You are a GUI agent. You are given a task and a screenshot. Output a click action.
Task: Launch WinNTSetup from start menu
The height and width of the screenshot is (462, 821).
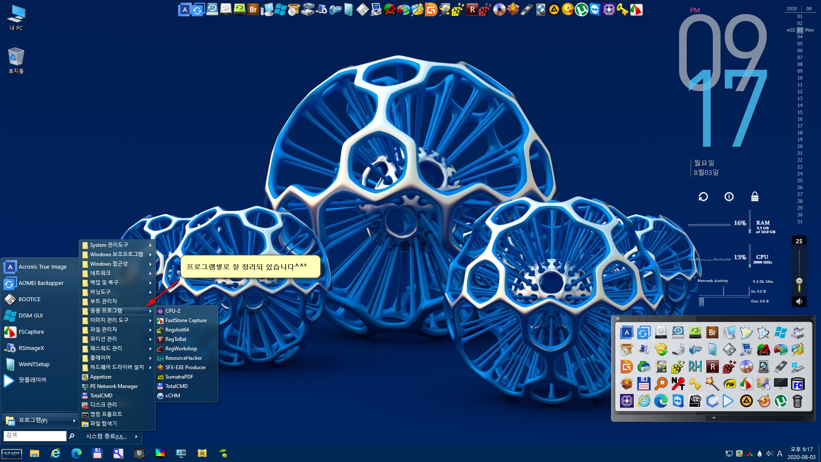pos(40,364)
